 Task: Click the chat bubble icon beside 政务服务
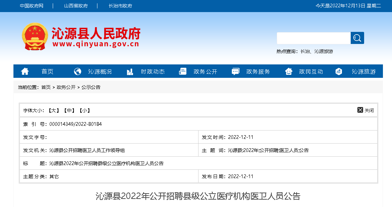(x=235, y=71)
